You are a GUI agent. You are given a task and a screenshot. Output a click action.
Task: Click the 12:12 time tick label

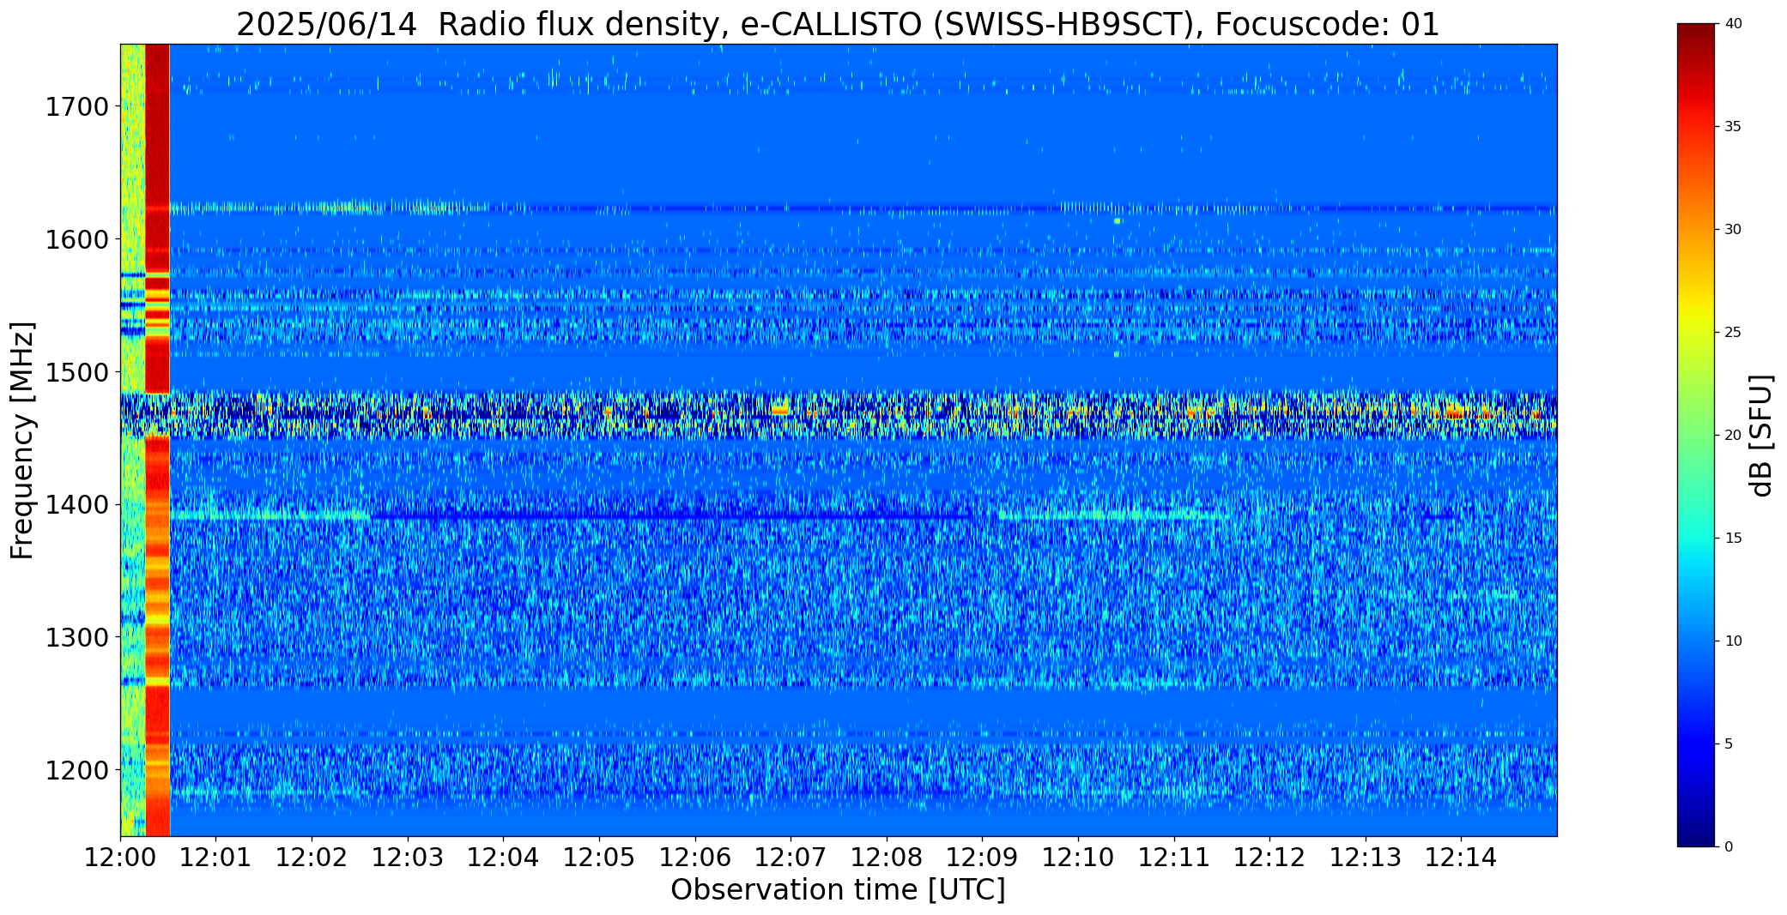pos(1269,858)
